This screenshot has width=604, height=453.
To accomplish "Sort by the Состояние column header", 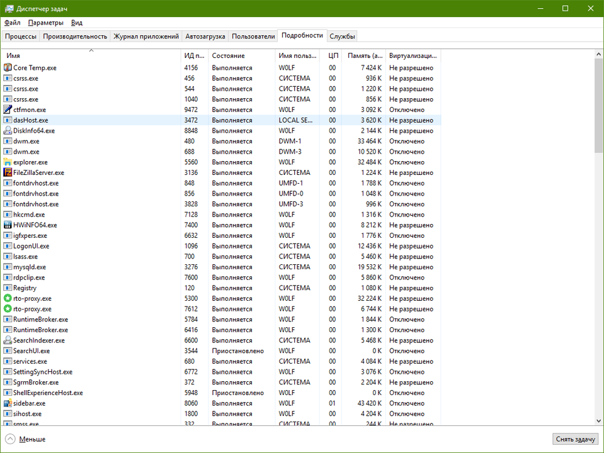I will point(242,55).
